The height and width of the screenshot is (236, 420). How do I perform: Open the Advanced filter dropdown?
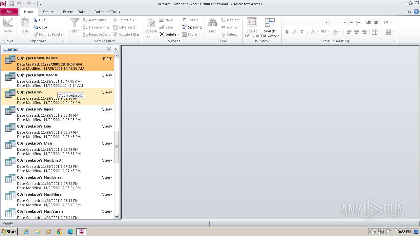[x=125, y=27]
